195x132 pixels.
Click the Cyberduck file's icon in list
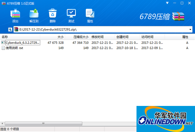pos(3,43)
